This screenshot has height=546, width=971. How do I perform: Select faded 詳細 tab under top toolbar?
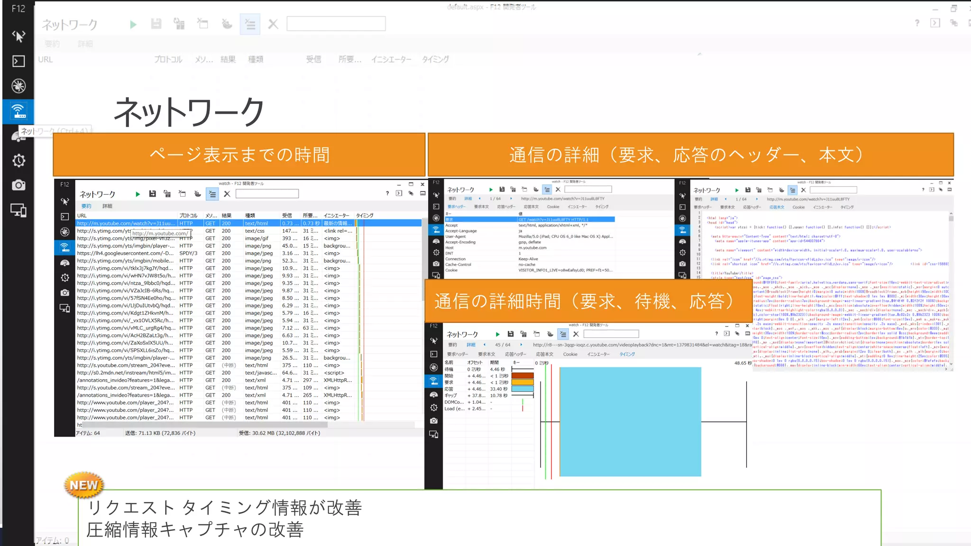pyautogui.click(x=85, y=44)
